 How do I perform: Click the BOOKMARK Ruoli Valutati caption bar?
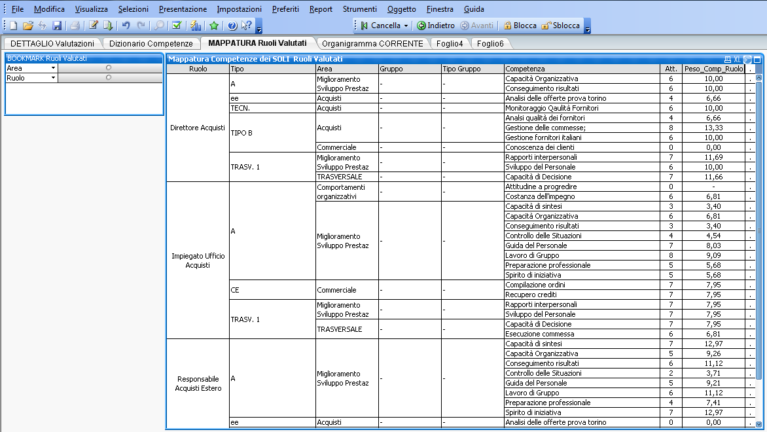tap(84, 59)
